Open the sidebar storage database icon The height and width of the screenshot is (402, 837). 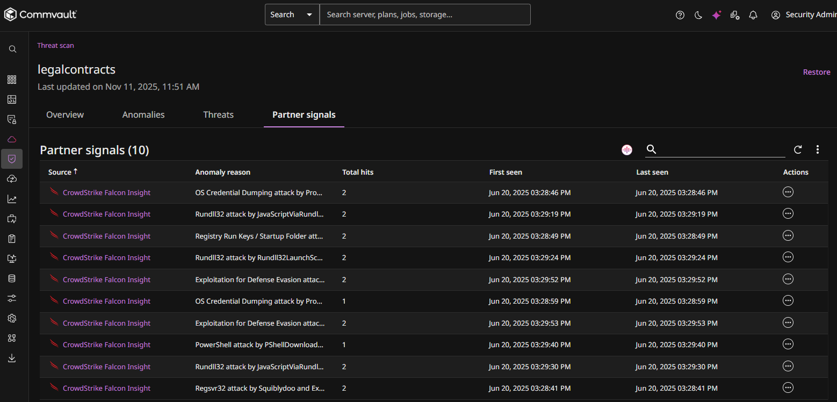point(12,278)
